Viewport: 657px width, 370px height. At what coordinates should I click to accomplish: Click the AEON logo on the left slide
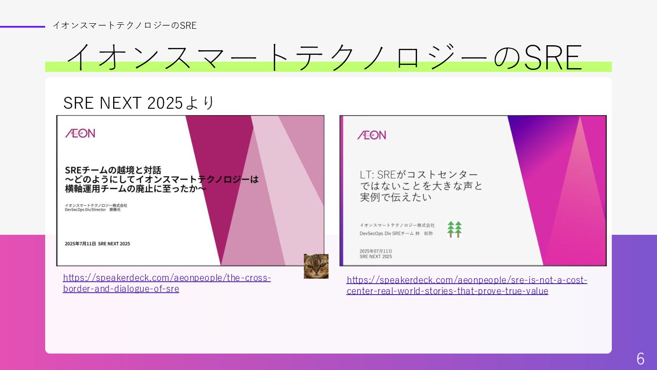pyautogui.click(x=80, y=133)
